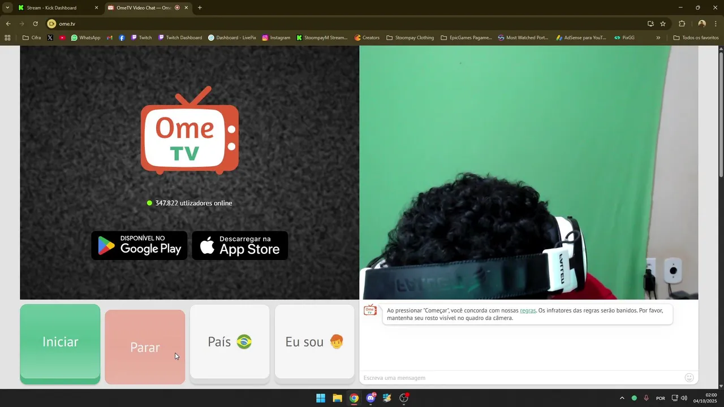The height and width of the screenshot is (407, 724).
Task: Open the Instagram bookmark
Action: coord(276,38)
